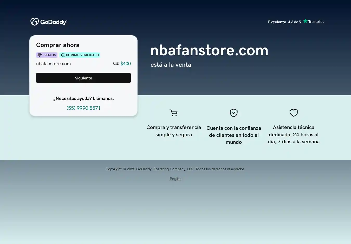Click nbafanstore.com domain name in purchase card

pos(53,64)
